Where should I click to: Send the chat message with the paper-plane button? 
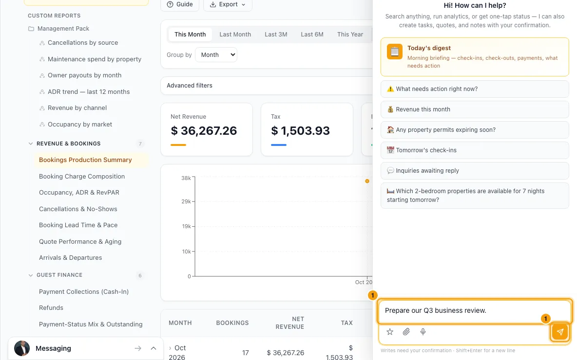[560, 332]
